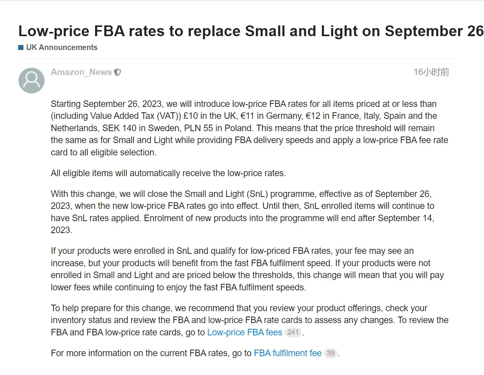Click the paragraph starting 'All eligible items'

click(168, 173)
